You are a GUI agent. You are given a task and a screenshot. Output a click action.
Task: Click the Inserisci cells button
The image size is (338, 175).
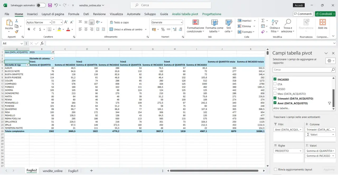[x=245, y=21]
